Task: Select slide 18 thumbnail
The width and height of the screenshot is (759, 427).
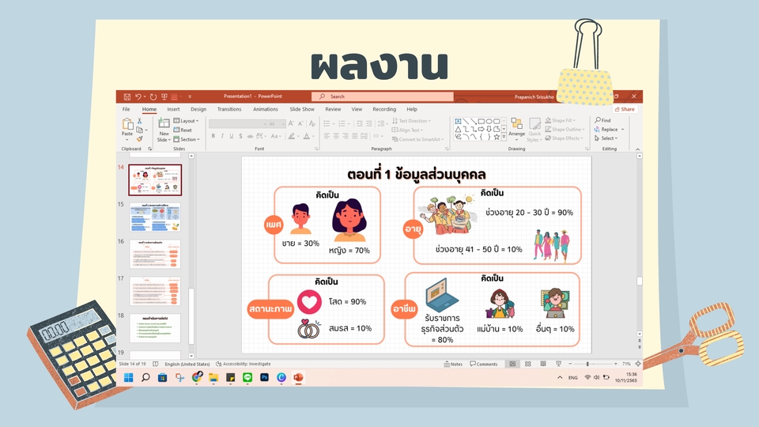Action: (155, 328)
